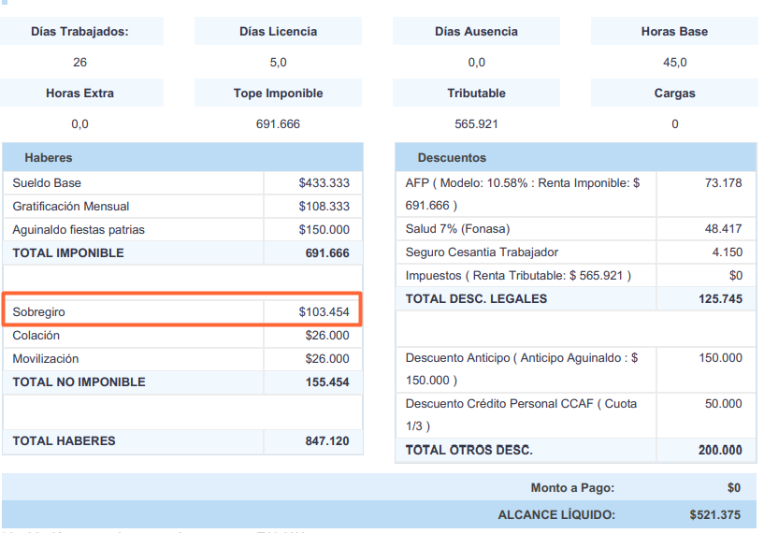The height and width of the screenshot is (533, 764).
Task: Click the Días Trabajados header cell
Action: coord(80,31)
